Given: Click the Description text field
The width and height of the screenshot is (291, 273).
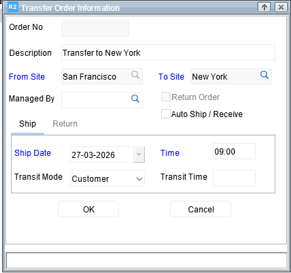Looking at the screenshot, I should (168, 52).
